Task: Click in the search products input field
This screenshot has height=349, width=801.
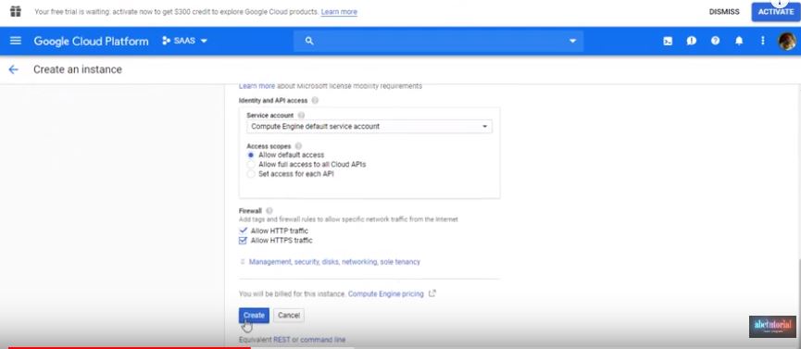Action: [439, 41]
